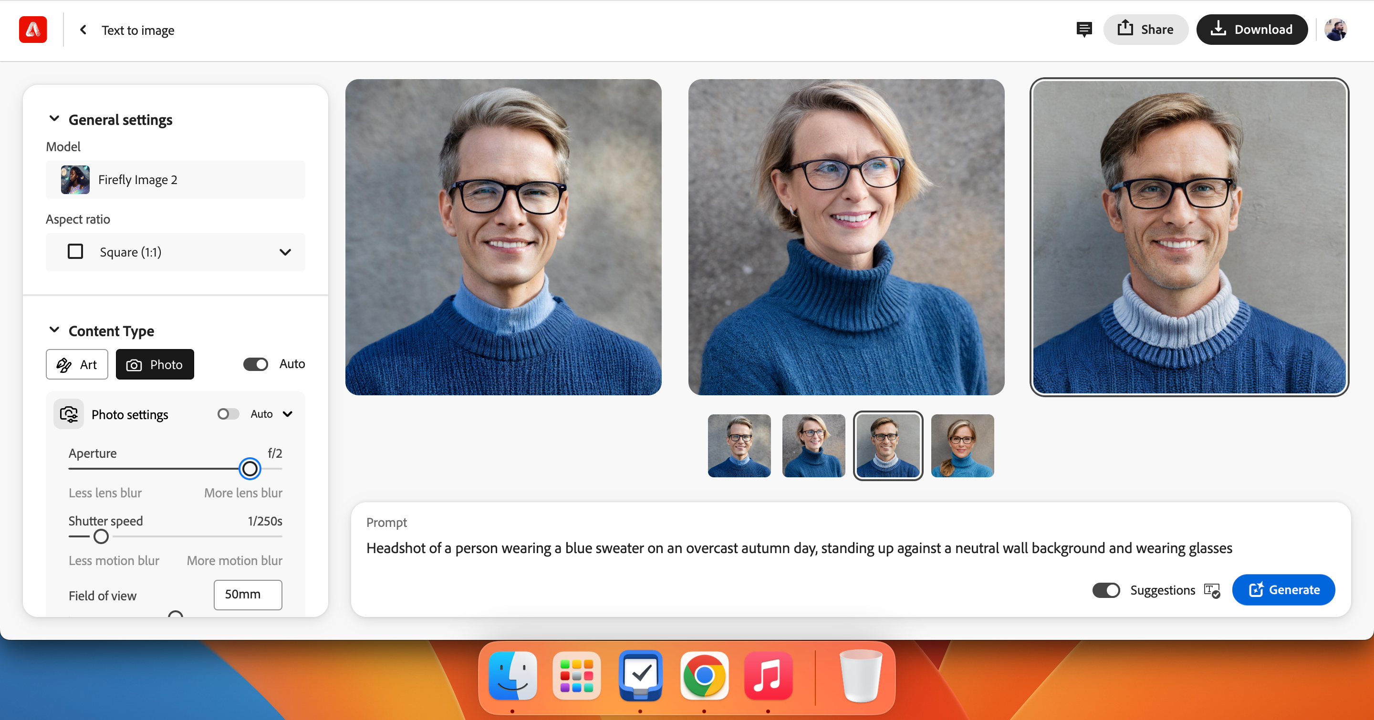Toggle Auto for Content Type
This screenshot has height=720, width=1374.
[x=256, y=364]
